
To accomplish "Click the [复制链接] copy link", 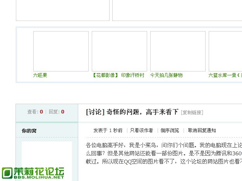I will 192,112.
